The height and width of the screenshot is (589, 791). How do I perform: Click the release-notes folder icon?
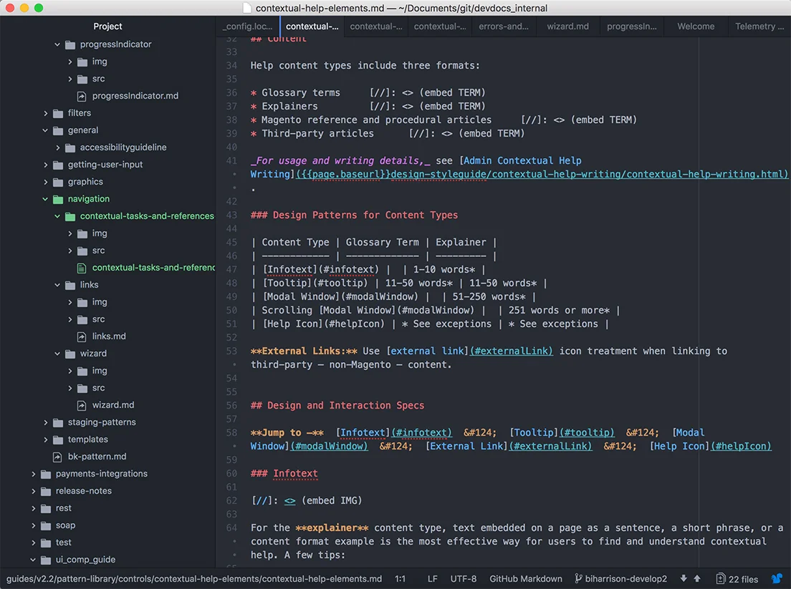click(x=46, y=491)
